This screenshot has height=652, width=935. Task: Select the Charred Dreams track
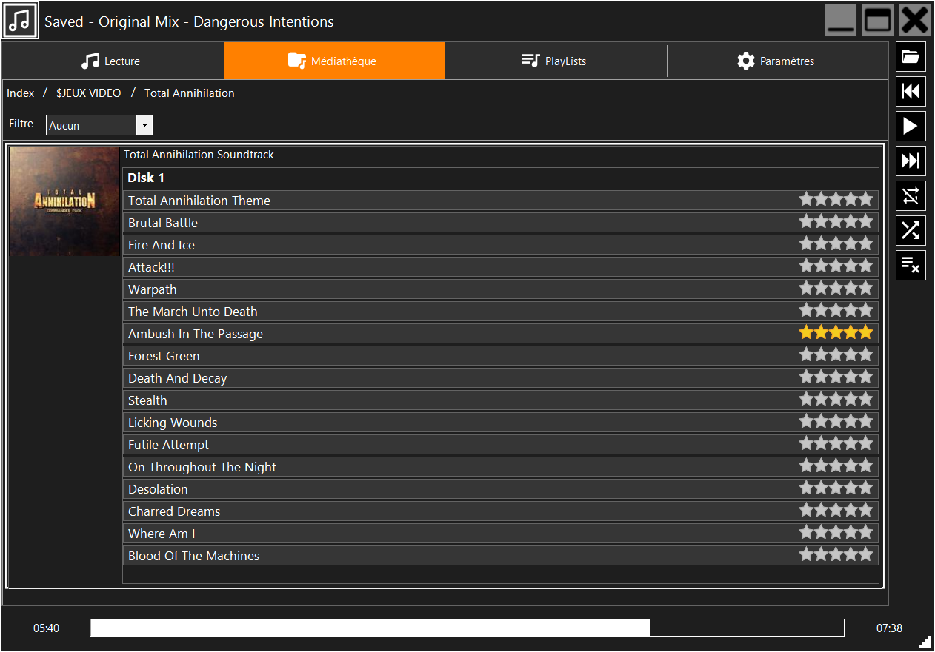click(501, 511)
